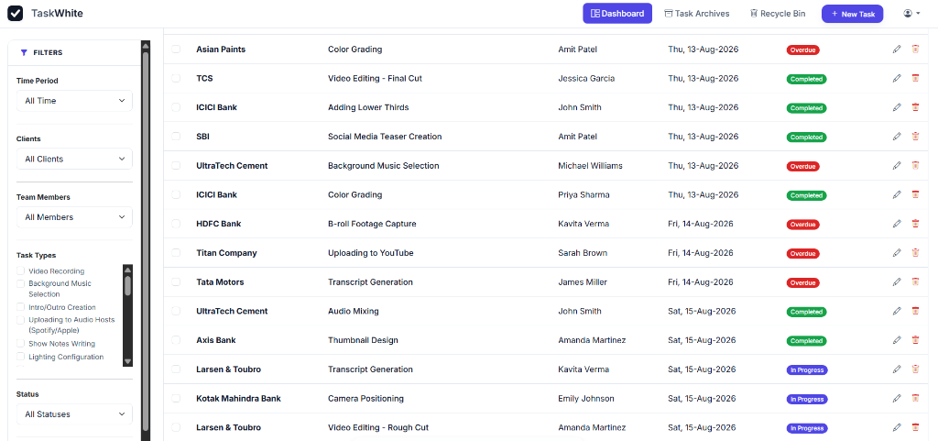938x441 pixels.
Task: Edit the Tata Motors Transcript Generation task
Action: (896, 281)
